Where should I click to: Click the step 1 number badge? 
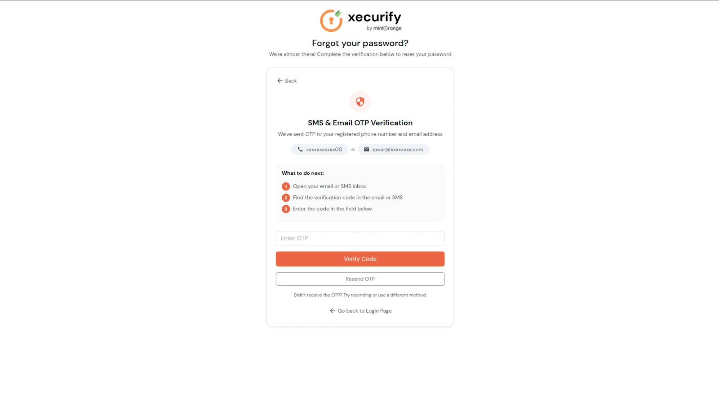point(286,186)
